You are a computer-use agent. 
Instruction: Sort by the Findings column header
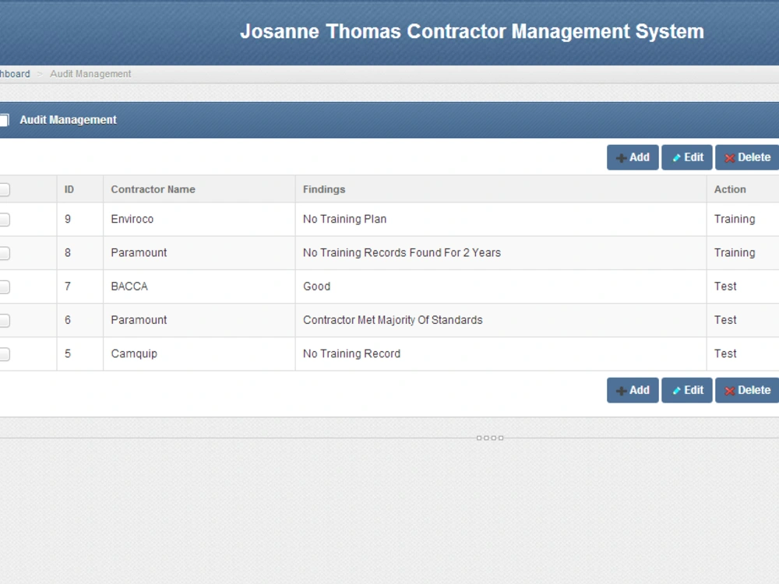(x=324, y=189)
